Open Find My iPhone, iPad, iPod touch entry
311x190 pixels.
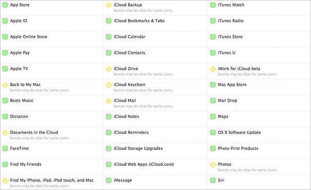click(x=52, y=180)
